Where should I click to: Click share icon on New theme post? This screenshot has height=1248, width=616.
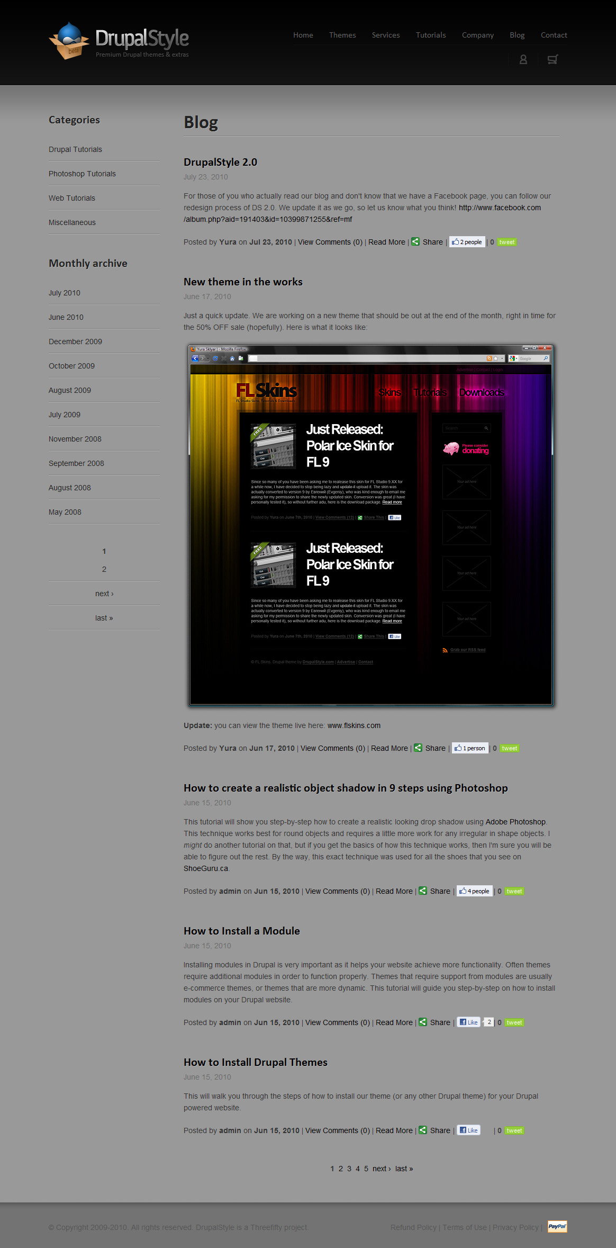[418, 748]
